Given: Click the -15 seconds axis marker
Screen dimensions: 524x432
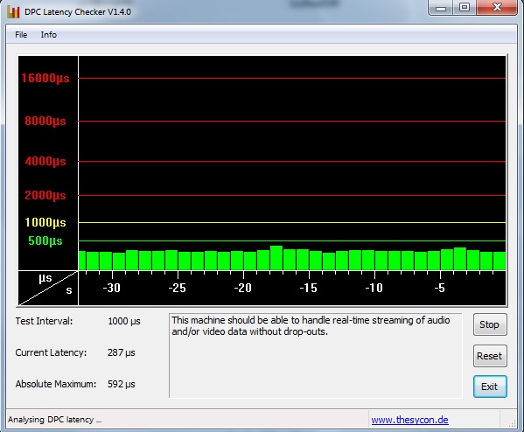Looking at the screenshot, I should [x=308, y=288].
